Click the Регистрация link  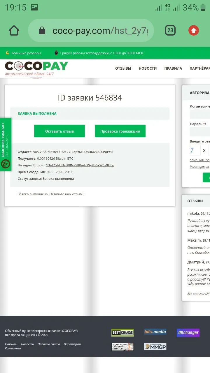[x=199, y=167]
